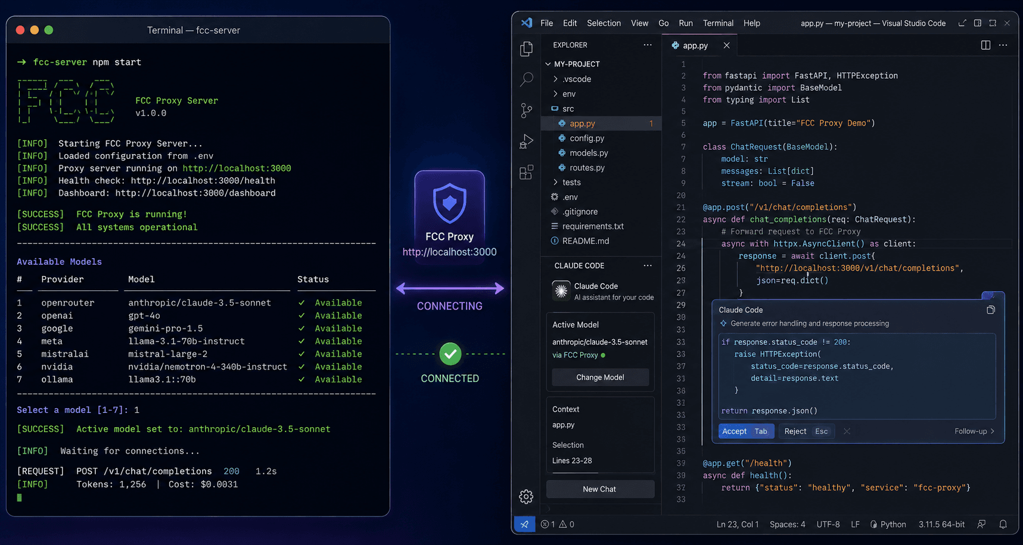Click 'gpt-4o' in the terminal models table

(144, 315)
